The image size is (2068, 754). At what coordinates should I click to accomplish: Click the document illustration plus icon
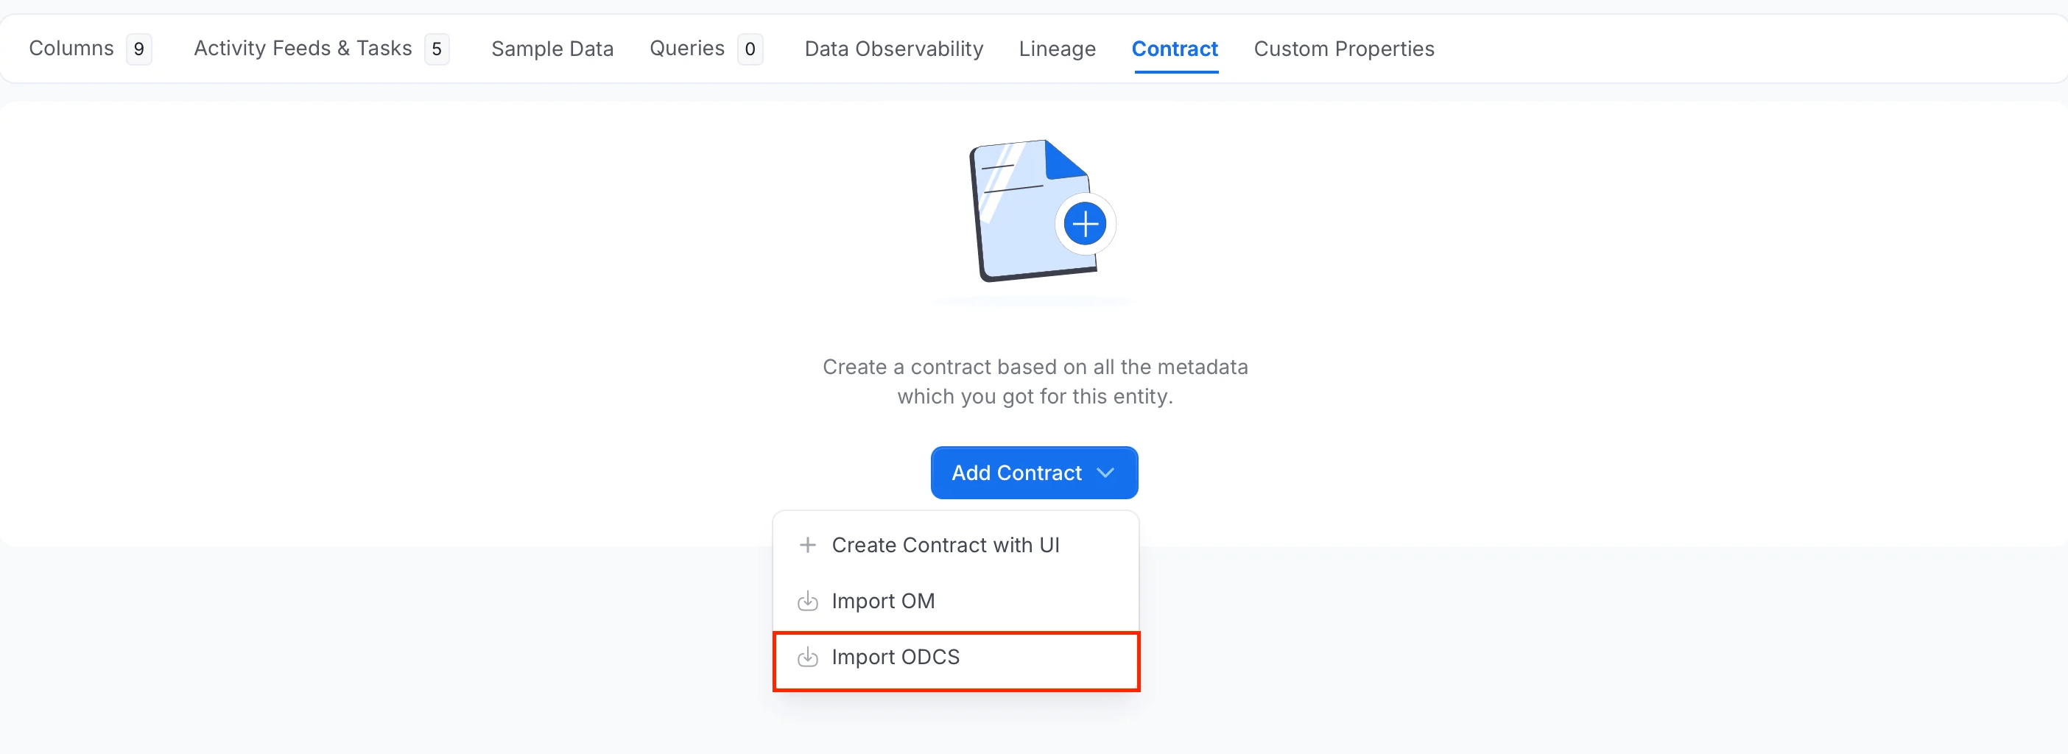pos(1085,224)
